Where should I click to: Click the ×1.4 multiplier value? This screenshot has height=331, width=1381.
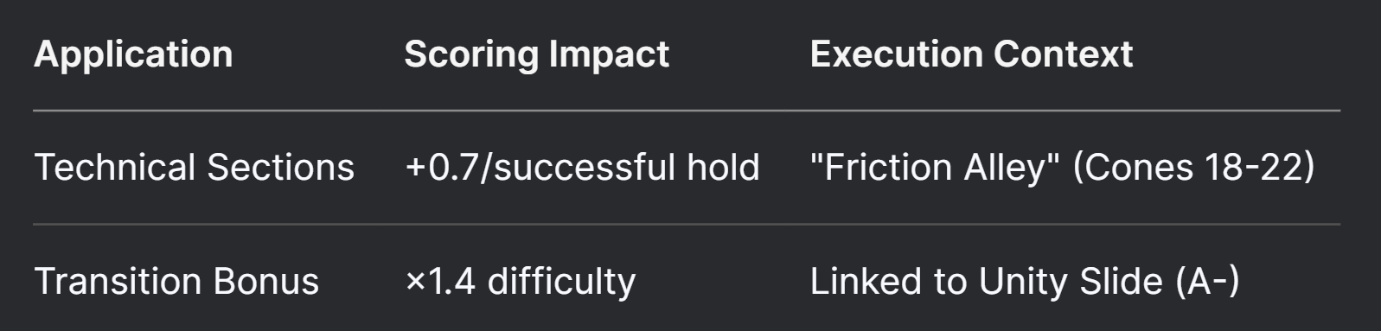439,281
